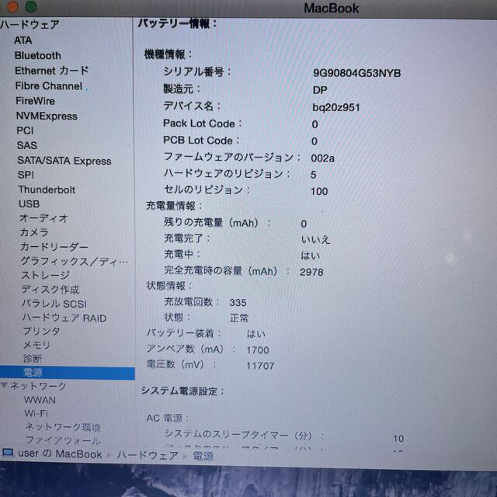Select SPI in the sidebar
The height and width of the screenshot is (497, 497).
click(26, 175)
